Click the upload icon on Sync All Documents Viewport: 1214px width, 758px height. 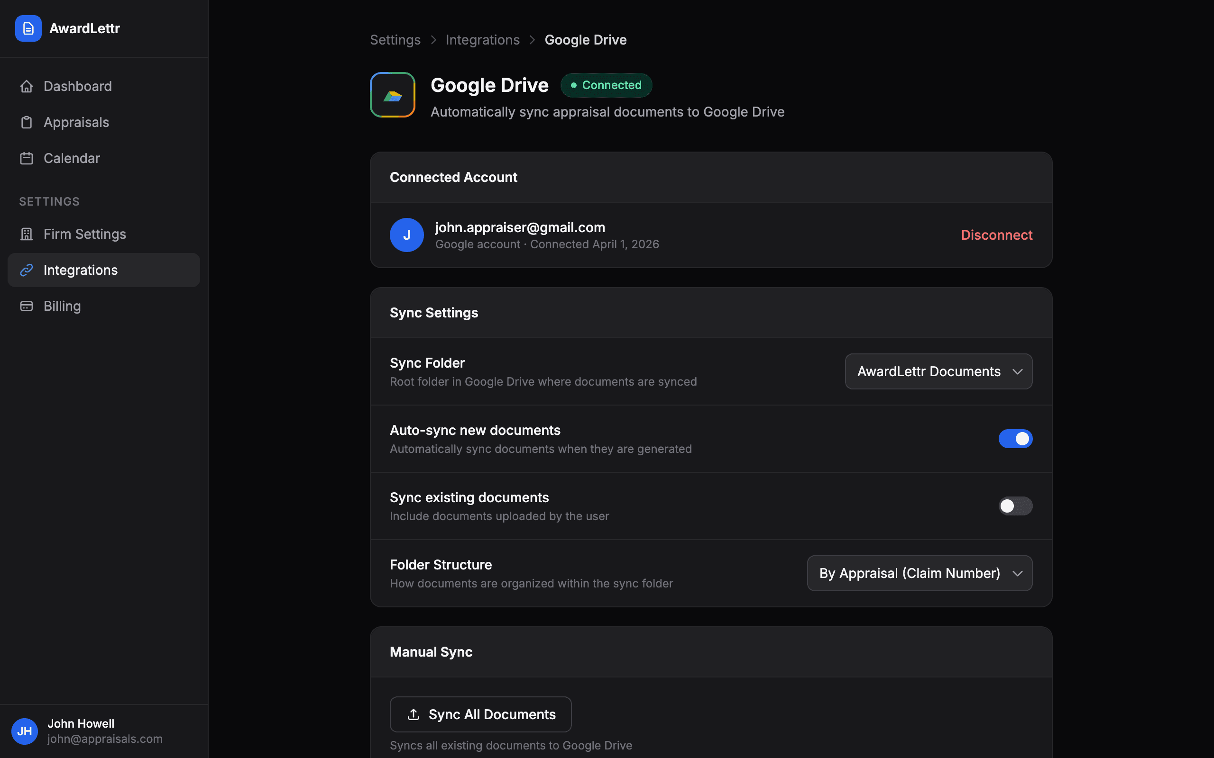414,714
